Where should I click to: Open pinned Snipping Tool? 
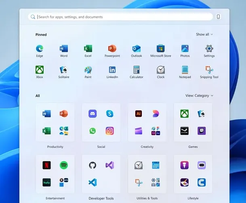(209, 70)
